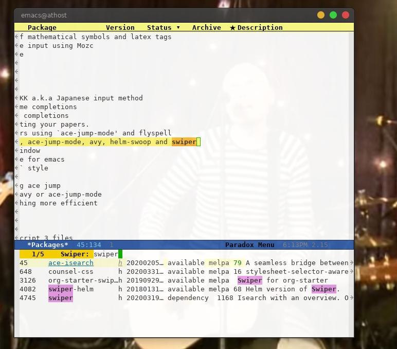397x349 pixels.
Task: Click highlighted Swiper in org-starter description
Action: (x=249, y=281)
